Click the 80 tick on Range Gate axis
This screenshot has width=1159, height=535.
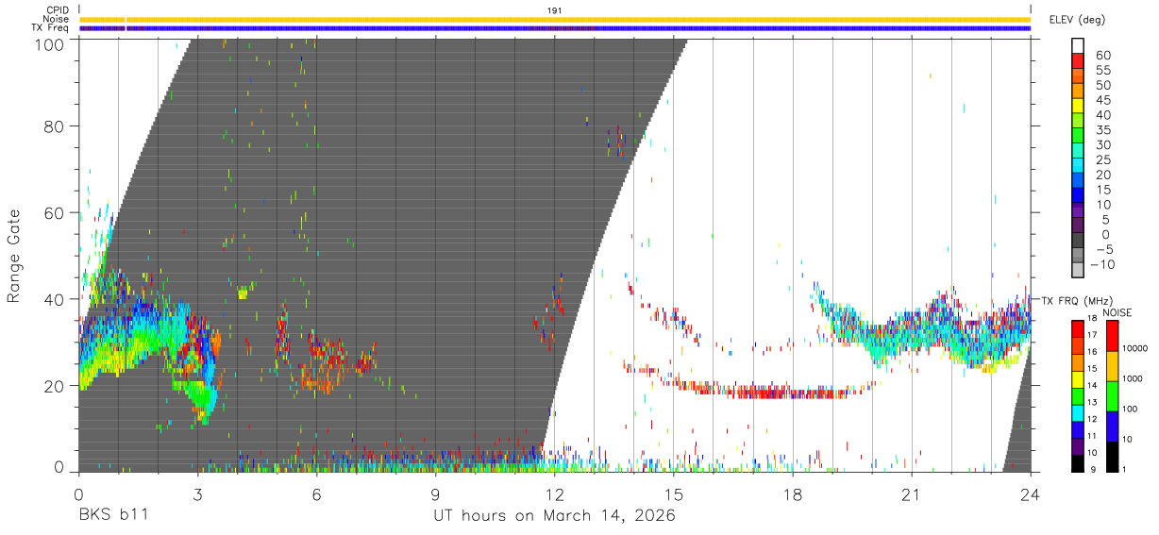point(55,127)
